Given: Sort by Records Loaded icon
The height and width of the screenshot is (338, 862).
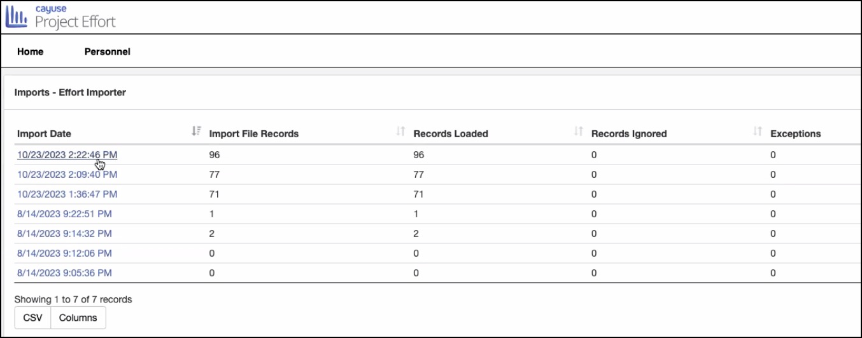Looking at the screenshot, I should click(579, 132).
